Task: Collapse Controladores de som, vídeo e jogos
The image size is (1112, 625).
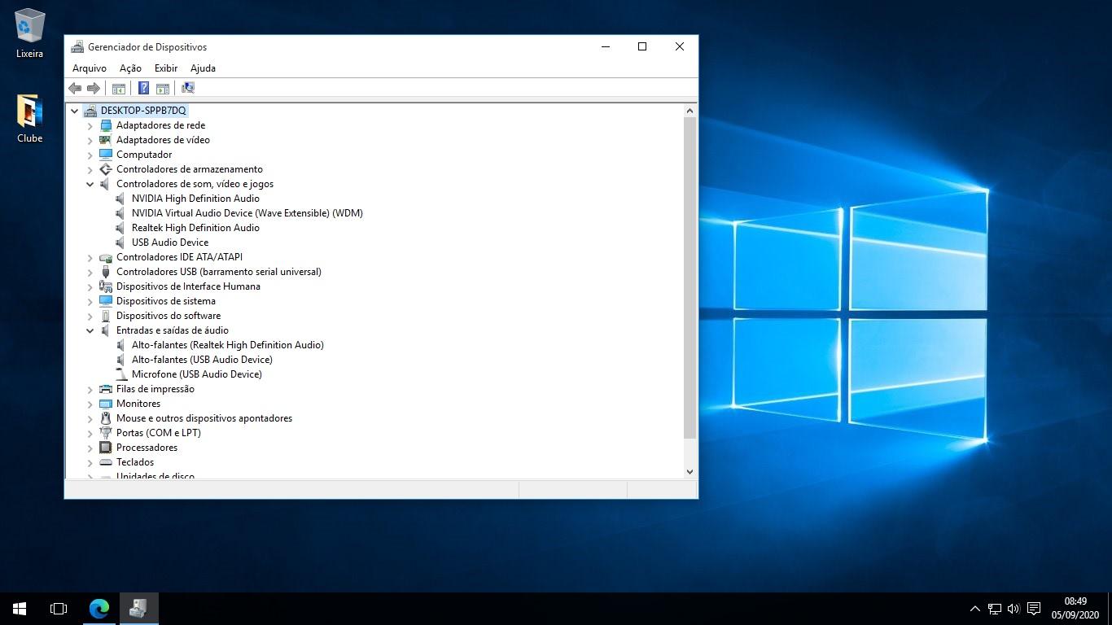Action: click(90, 184)
